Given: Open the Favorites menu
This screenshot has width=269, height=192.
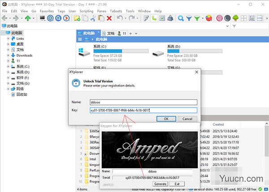Looking at the screenshot, I should pos(47,11).
